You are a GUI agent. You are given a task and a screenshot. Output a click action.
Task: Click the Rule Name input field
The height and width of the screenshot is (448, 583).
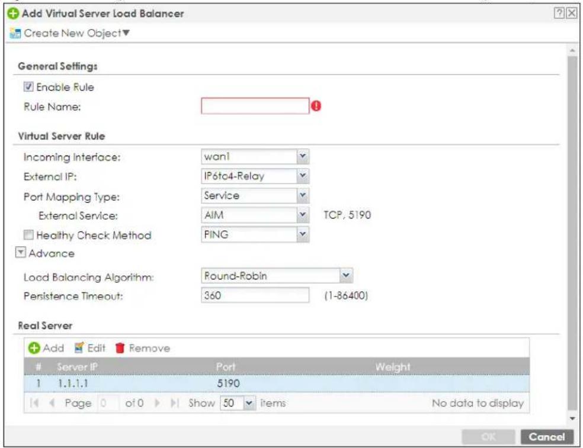click(255, 106)
